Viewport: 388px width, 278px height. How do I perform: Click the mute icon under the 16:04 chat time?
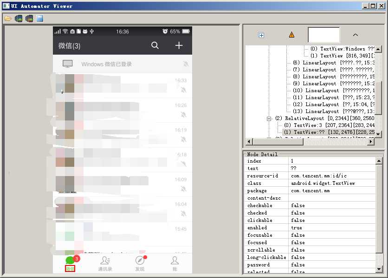(183, 214)
